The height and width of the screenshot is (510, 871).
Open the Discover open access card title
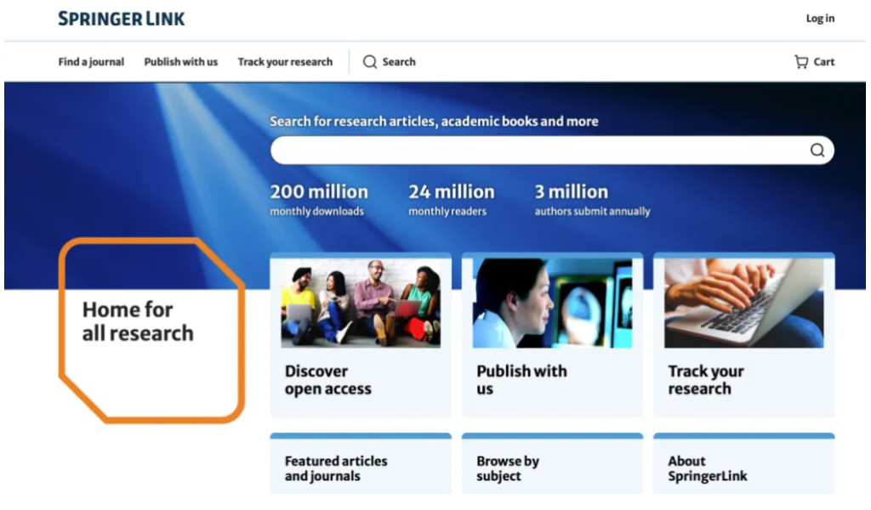(x=328, y=380)
